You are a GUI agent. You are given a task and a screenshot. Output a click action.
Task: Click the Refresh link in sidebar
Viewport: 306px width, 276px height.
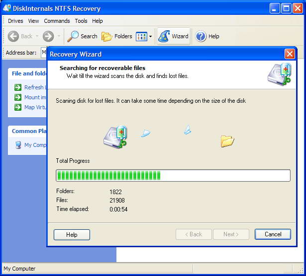coord(35,87)
